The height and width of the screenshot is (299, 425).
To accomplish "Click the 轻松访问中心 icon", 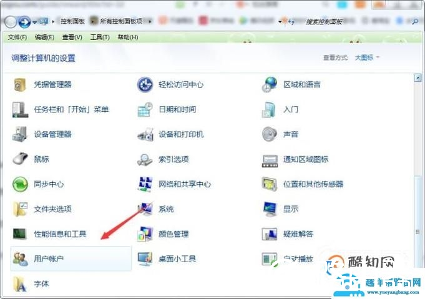I will coord(145,84).
